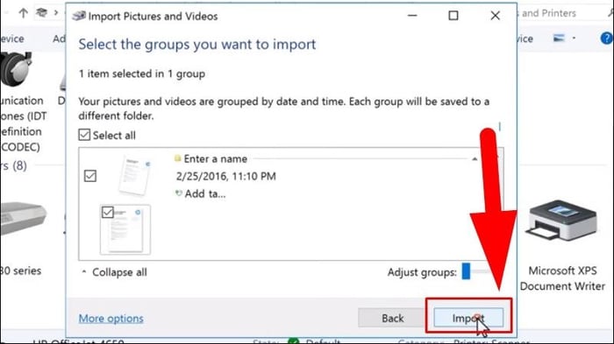This screenshot has height=344, width=614.
Task: Click the Adjust groups slider handle
Action: [466, 271]
